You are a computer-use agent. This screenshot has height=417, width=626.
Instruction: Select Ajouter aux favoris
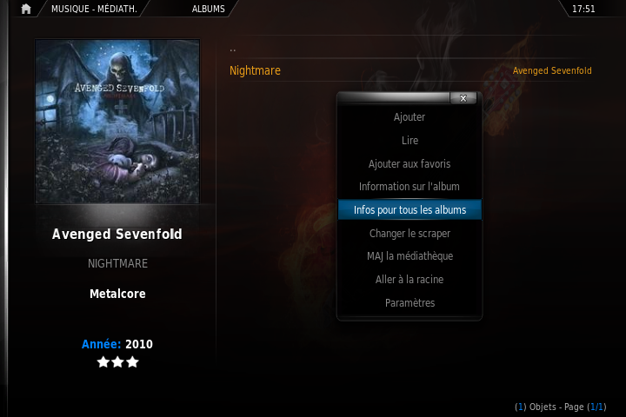click(x=410, y=163)
